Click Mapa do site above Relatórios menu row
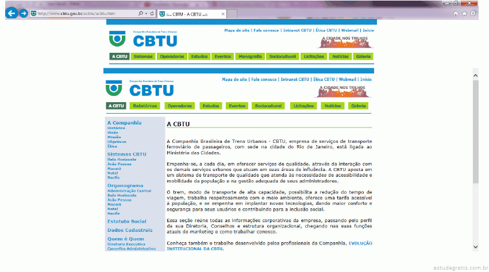The height and width of the screenshot is (272, 489). (x=234, y=79)
